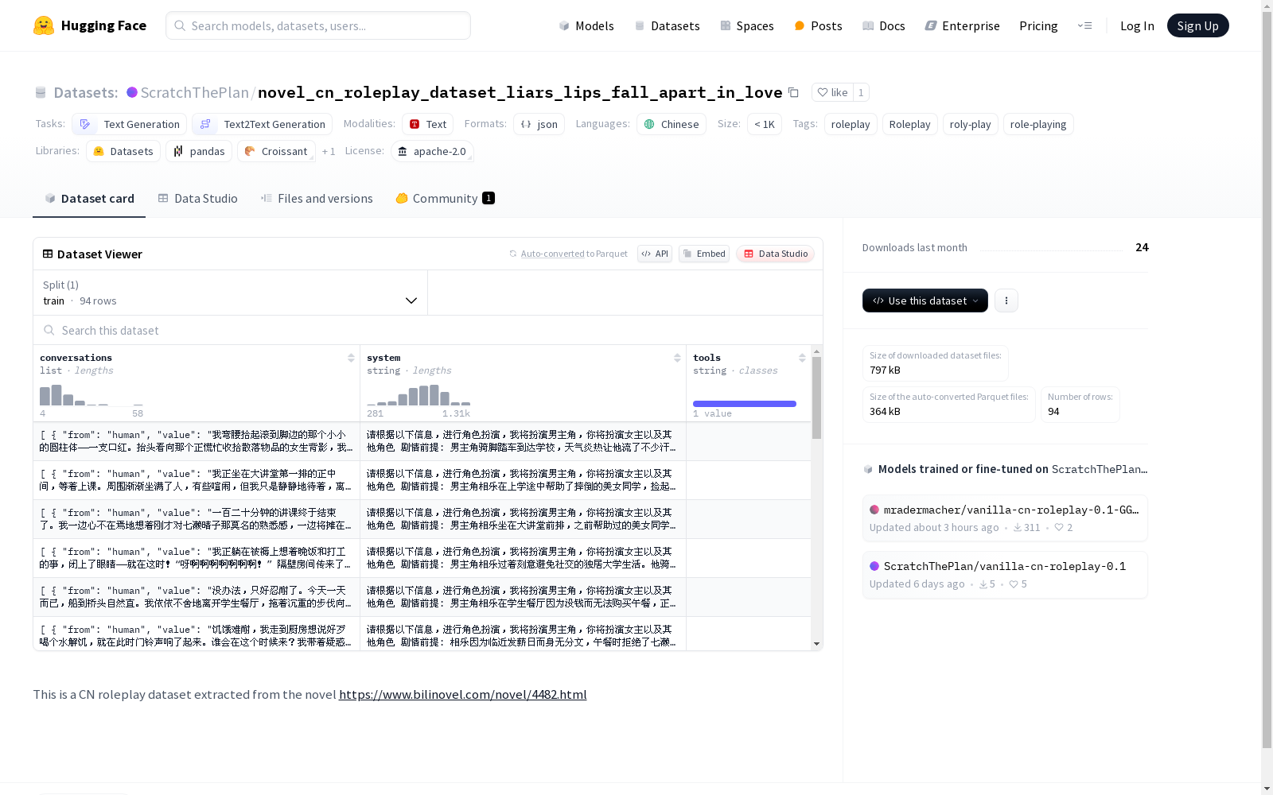Open the mradermacher/vanilla-cn-roleplay-0.1-GG model card
The width and height of the screenshot is (1273, 795).
point(1005,518)
